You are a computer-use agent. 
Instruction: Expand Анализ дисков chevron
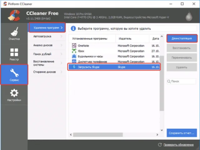pos(62,45)
